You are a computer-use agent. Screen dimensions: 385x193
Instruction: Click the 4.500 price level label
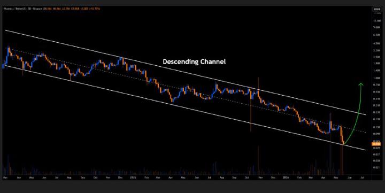(x=376, y=43)
